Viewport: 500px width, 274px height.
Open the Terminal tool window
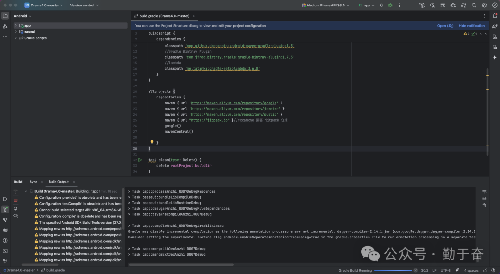pos(5,251)
